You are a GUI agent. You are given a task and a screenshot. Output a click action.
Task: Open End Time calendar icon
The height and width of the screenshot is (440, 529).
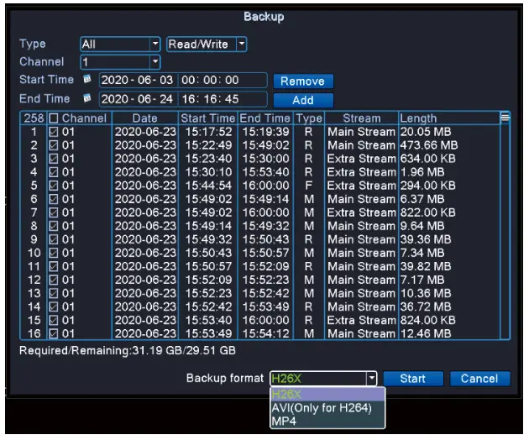[x=87, y=98]
